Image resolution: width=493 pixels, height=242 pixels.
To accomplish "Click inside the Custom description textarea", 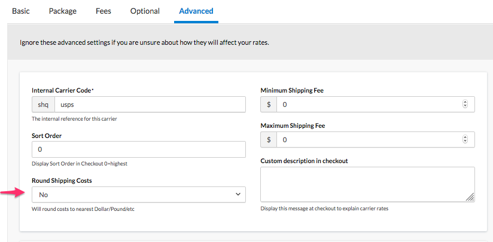I will (366, 184).
